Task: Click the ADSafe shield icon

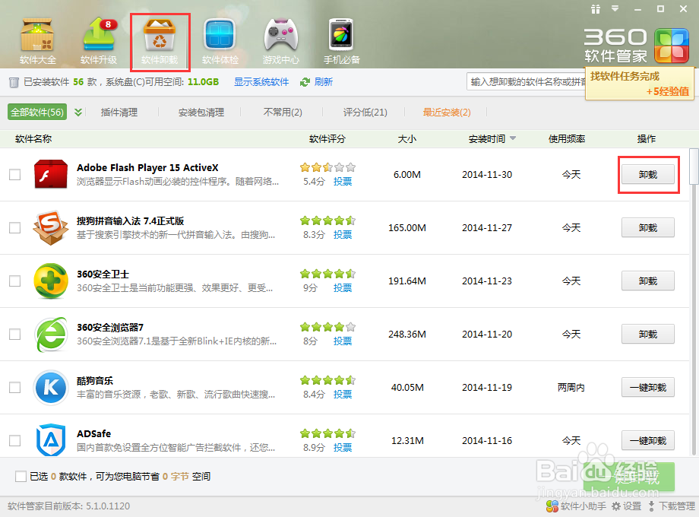Action: (51, 440)
